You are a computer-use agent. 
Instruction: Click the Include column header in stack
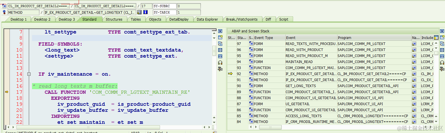(427, 38)
